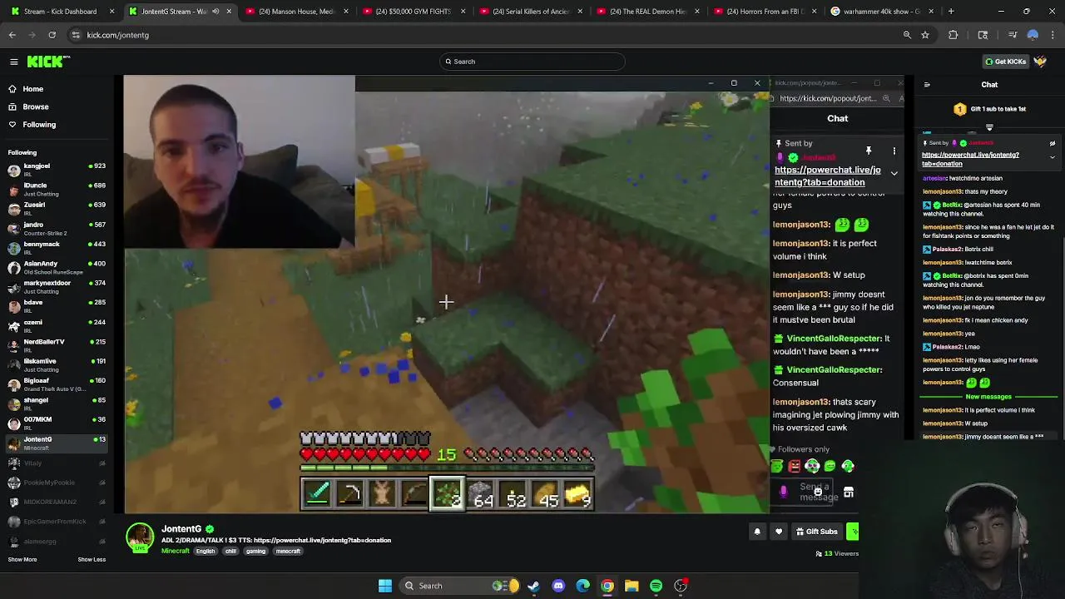Click the Gift Subs button
Screen dimensions: 1065x599
816,532
